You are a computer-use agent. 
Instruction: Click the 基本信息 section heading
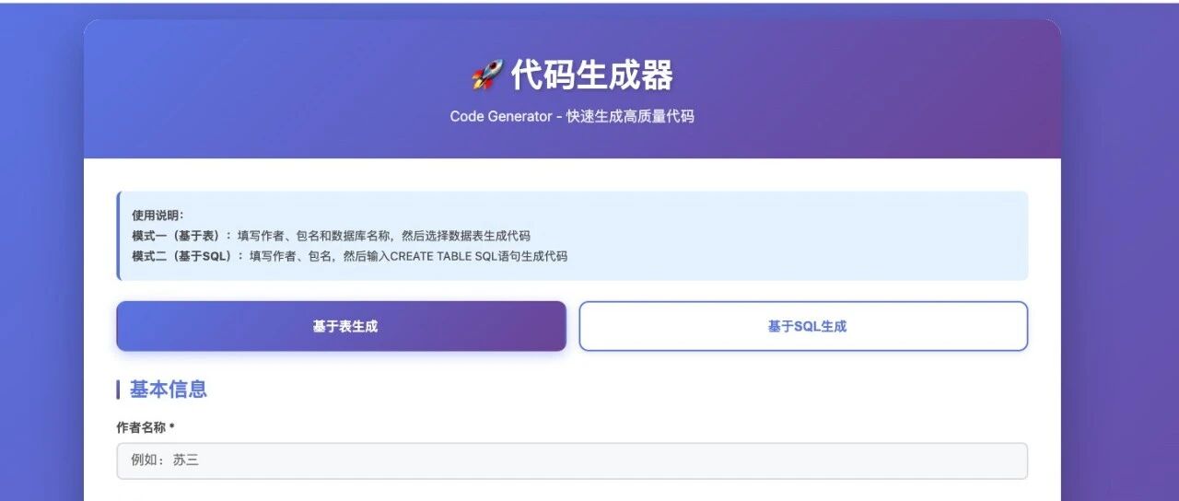coord(168,390)
